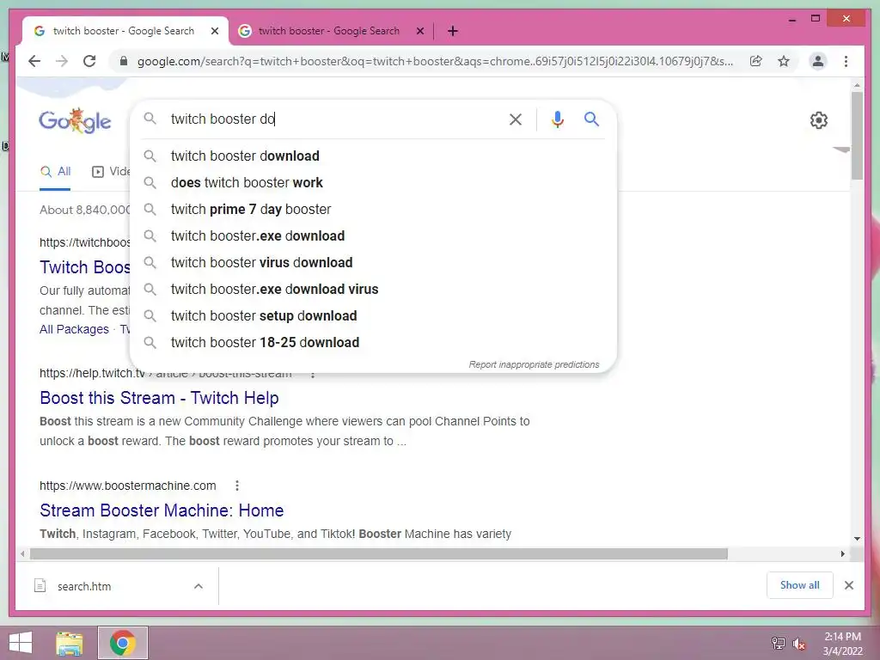Click the vertical page scrollbar thumb

coord(857,136)
